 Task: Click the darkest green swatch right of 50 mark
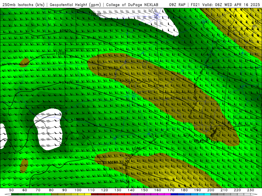pyautogui.click(x=15, y=194)
